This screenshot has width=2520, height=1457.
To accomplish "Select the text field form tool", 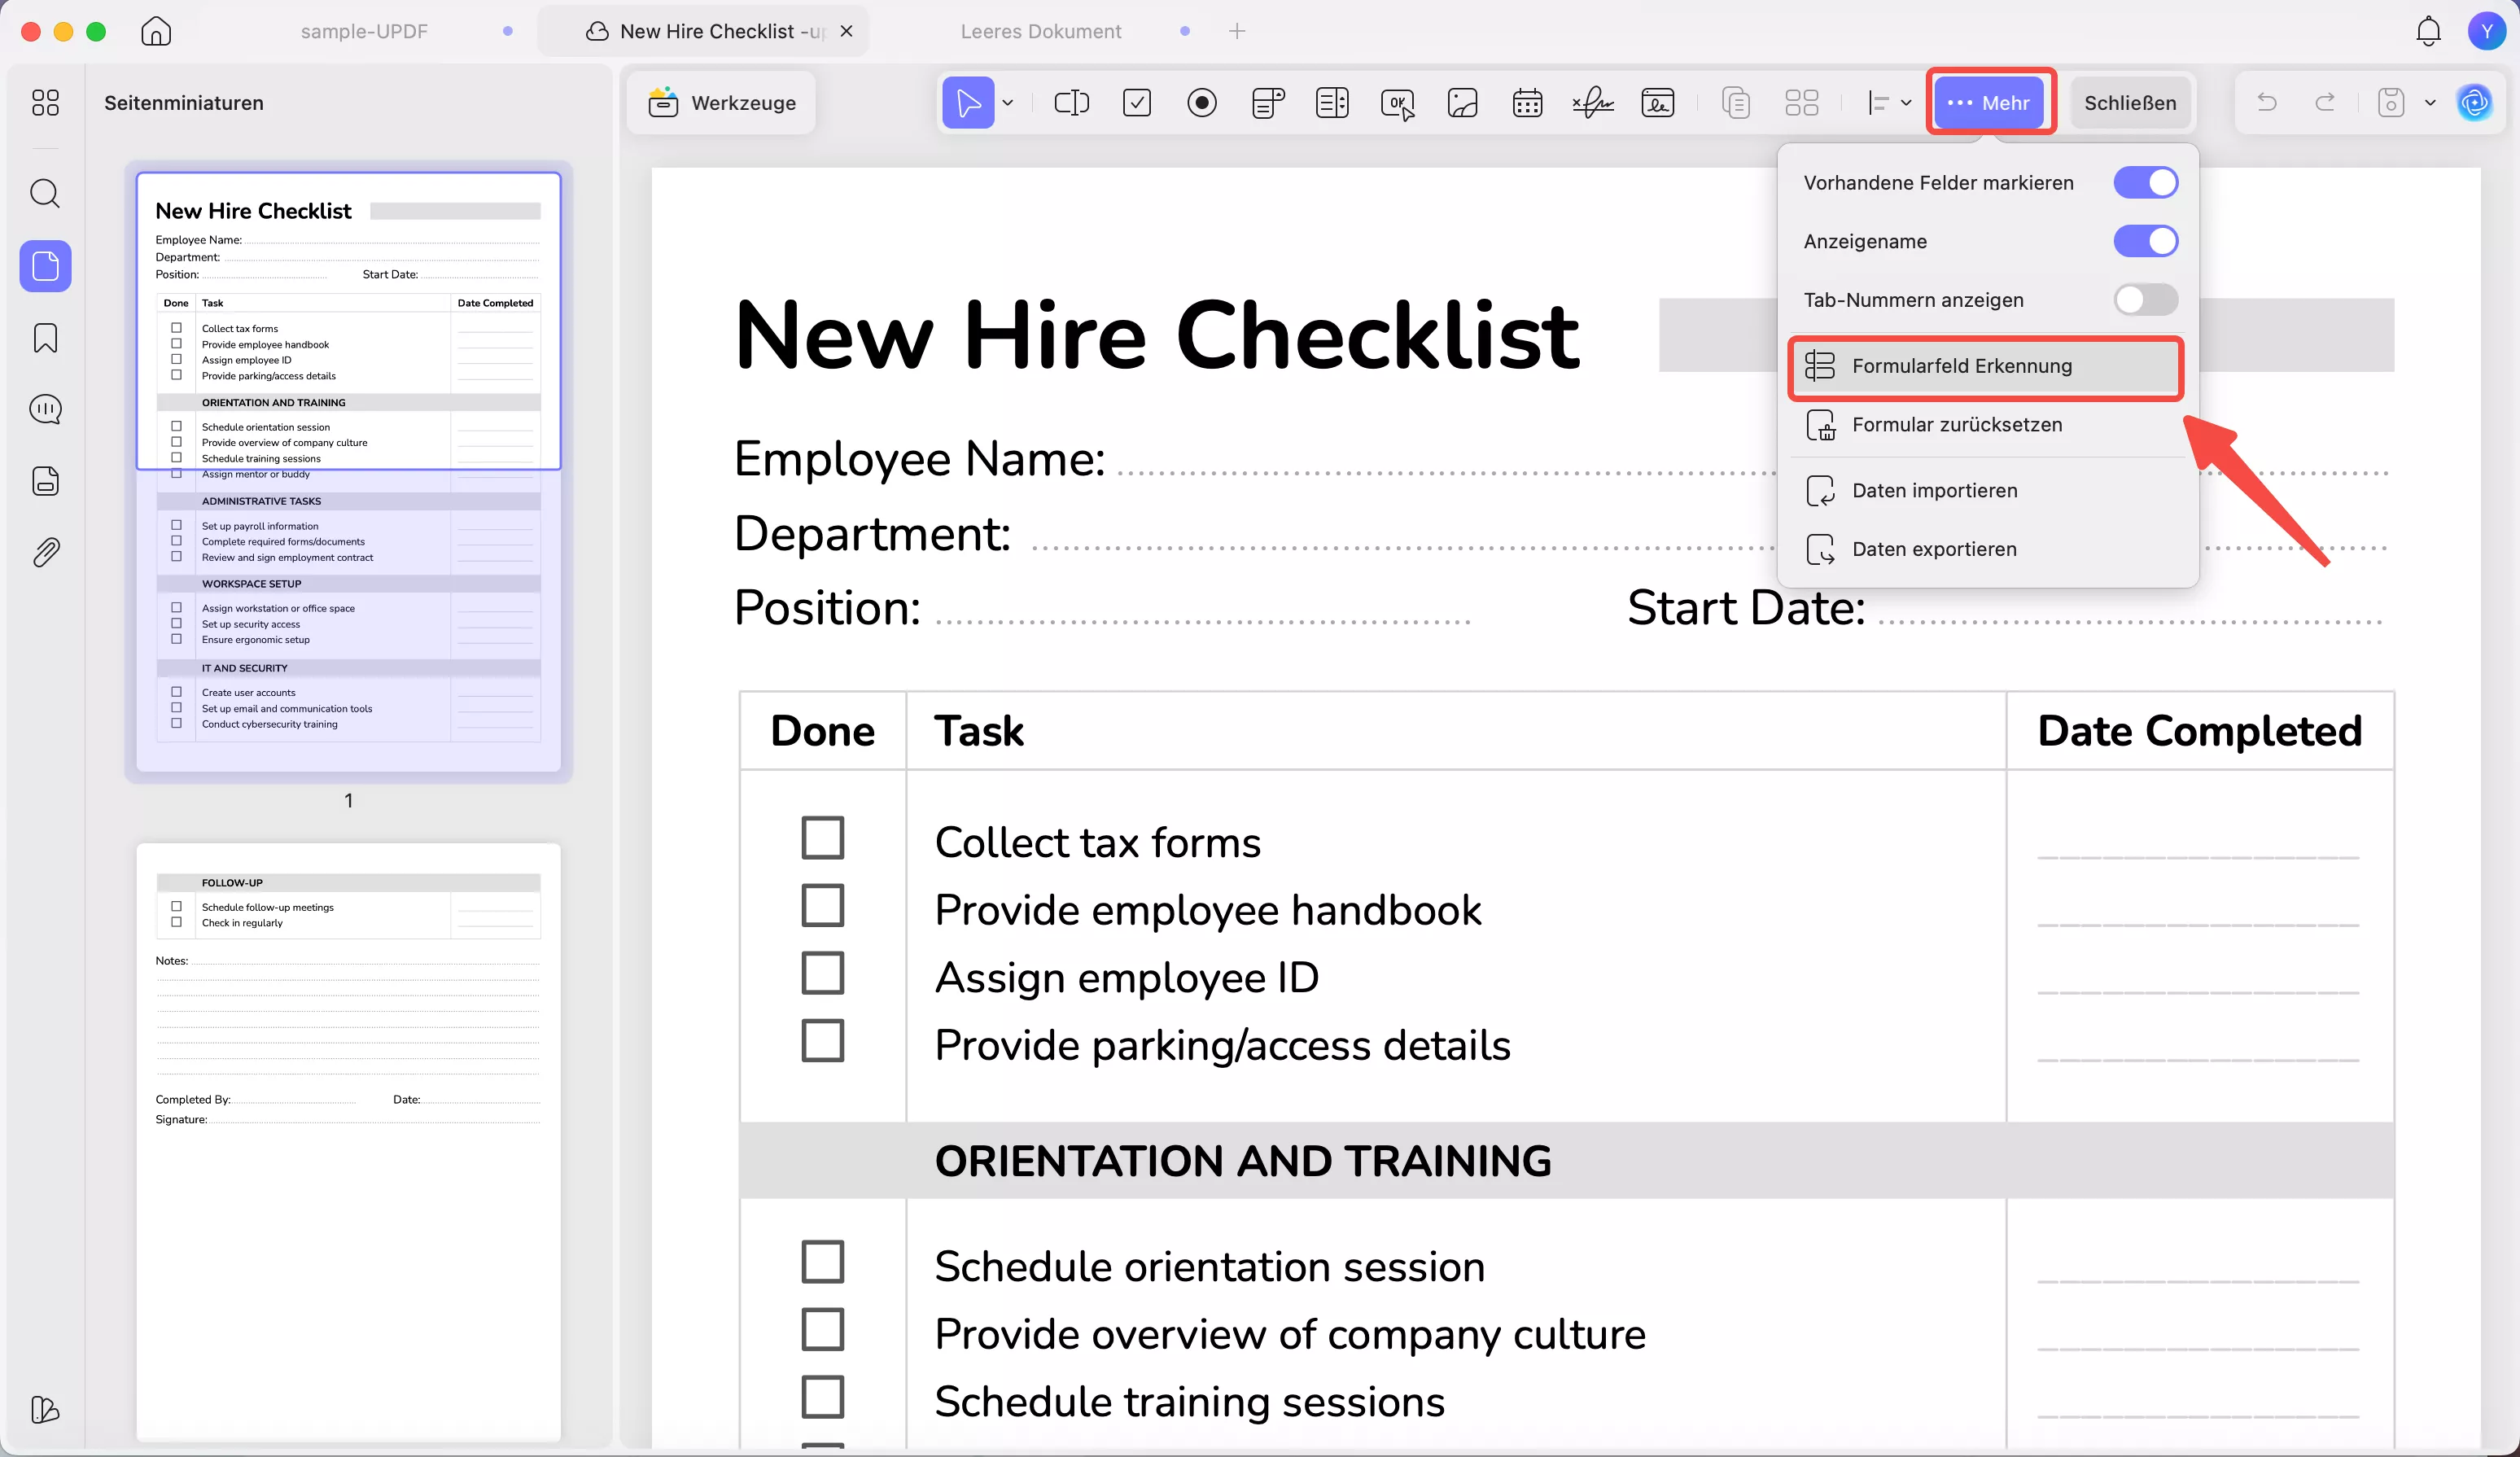I will pyautogui.click(x=1071, y=103).
